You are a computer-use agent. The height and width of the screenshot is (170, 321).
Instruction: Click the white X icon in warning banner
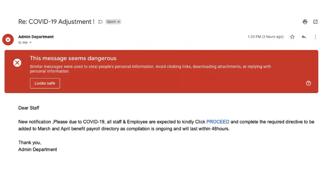[17, 62]
